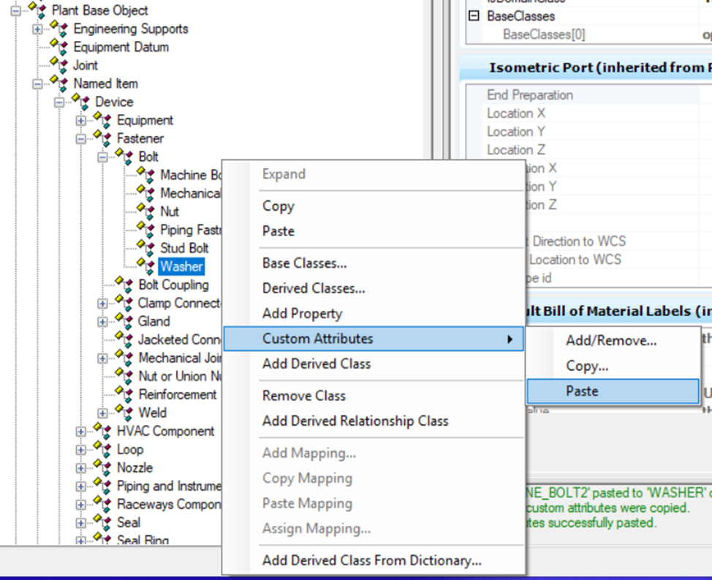
Task: Click the Mechanical class icon under Bolt
Action: click(145, 193)
